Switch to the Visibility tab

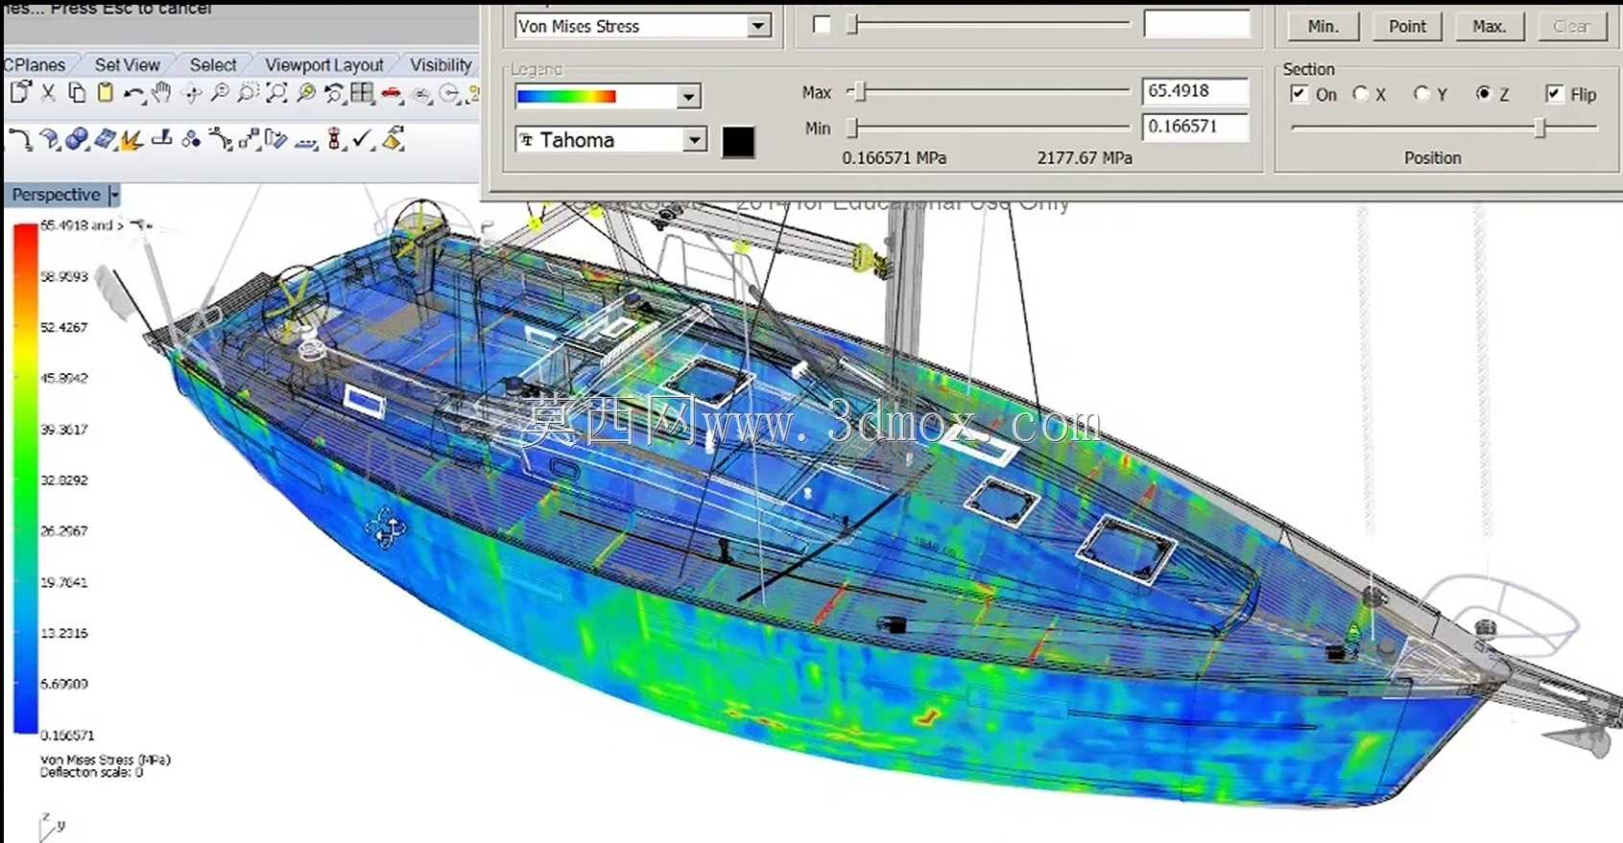tap(441, 65)
